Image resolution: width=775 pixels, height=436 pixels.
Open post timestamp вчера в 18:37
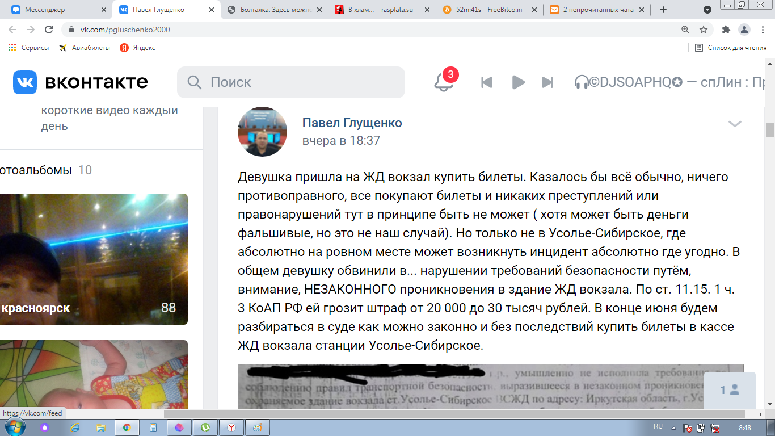coord(340,141)
